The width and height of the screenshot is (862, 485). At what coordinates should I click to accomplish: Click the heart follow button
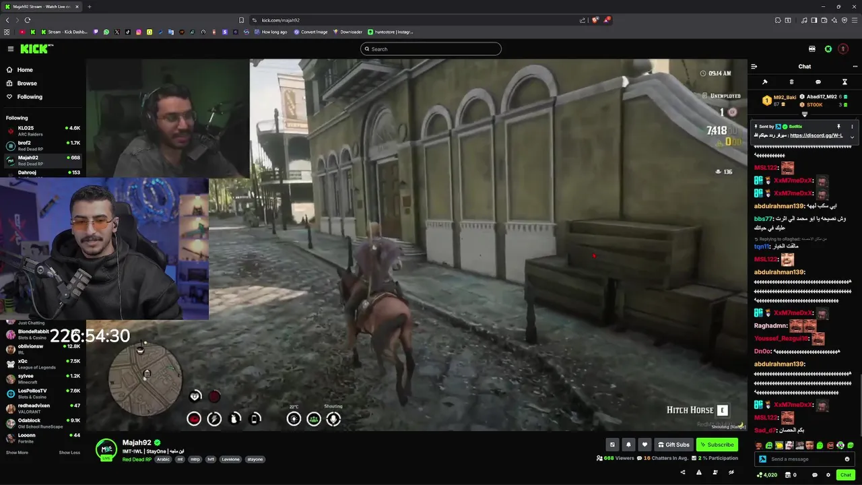click(644, 445)
